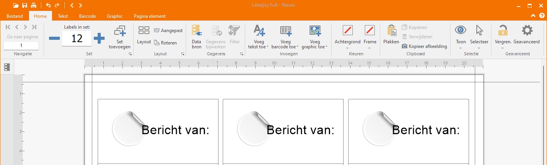The height and width of the screenshot is (165, 547).
Task: Click the Set toevoegen icon
Action: point(120,31)
